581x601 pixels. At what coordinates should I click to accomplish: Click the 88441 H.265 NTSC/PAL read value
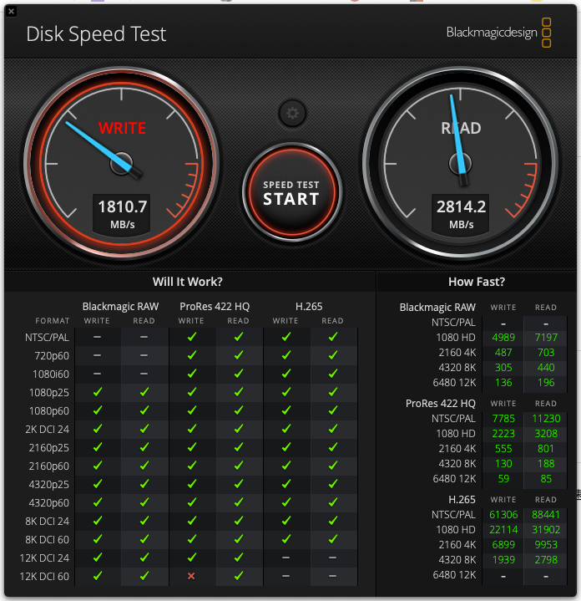(x=546, y=515)
